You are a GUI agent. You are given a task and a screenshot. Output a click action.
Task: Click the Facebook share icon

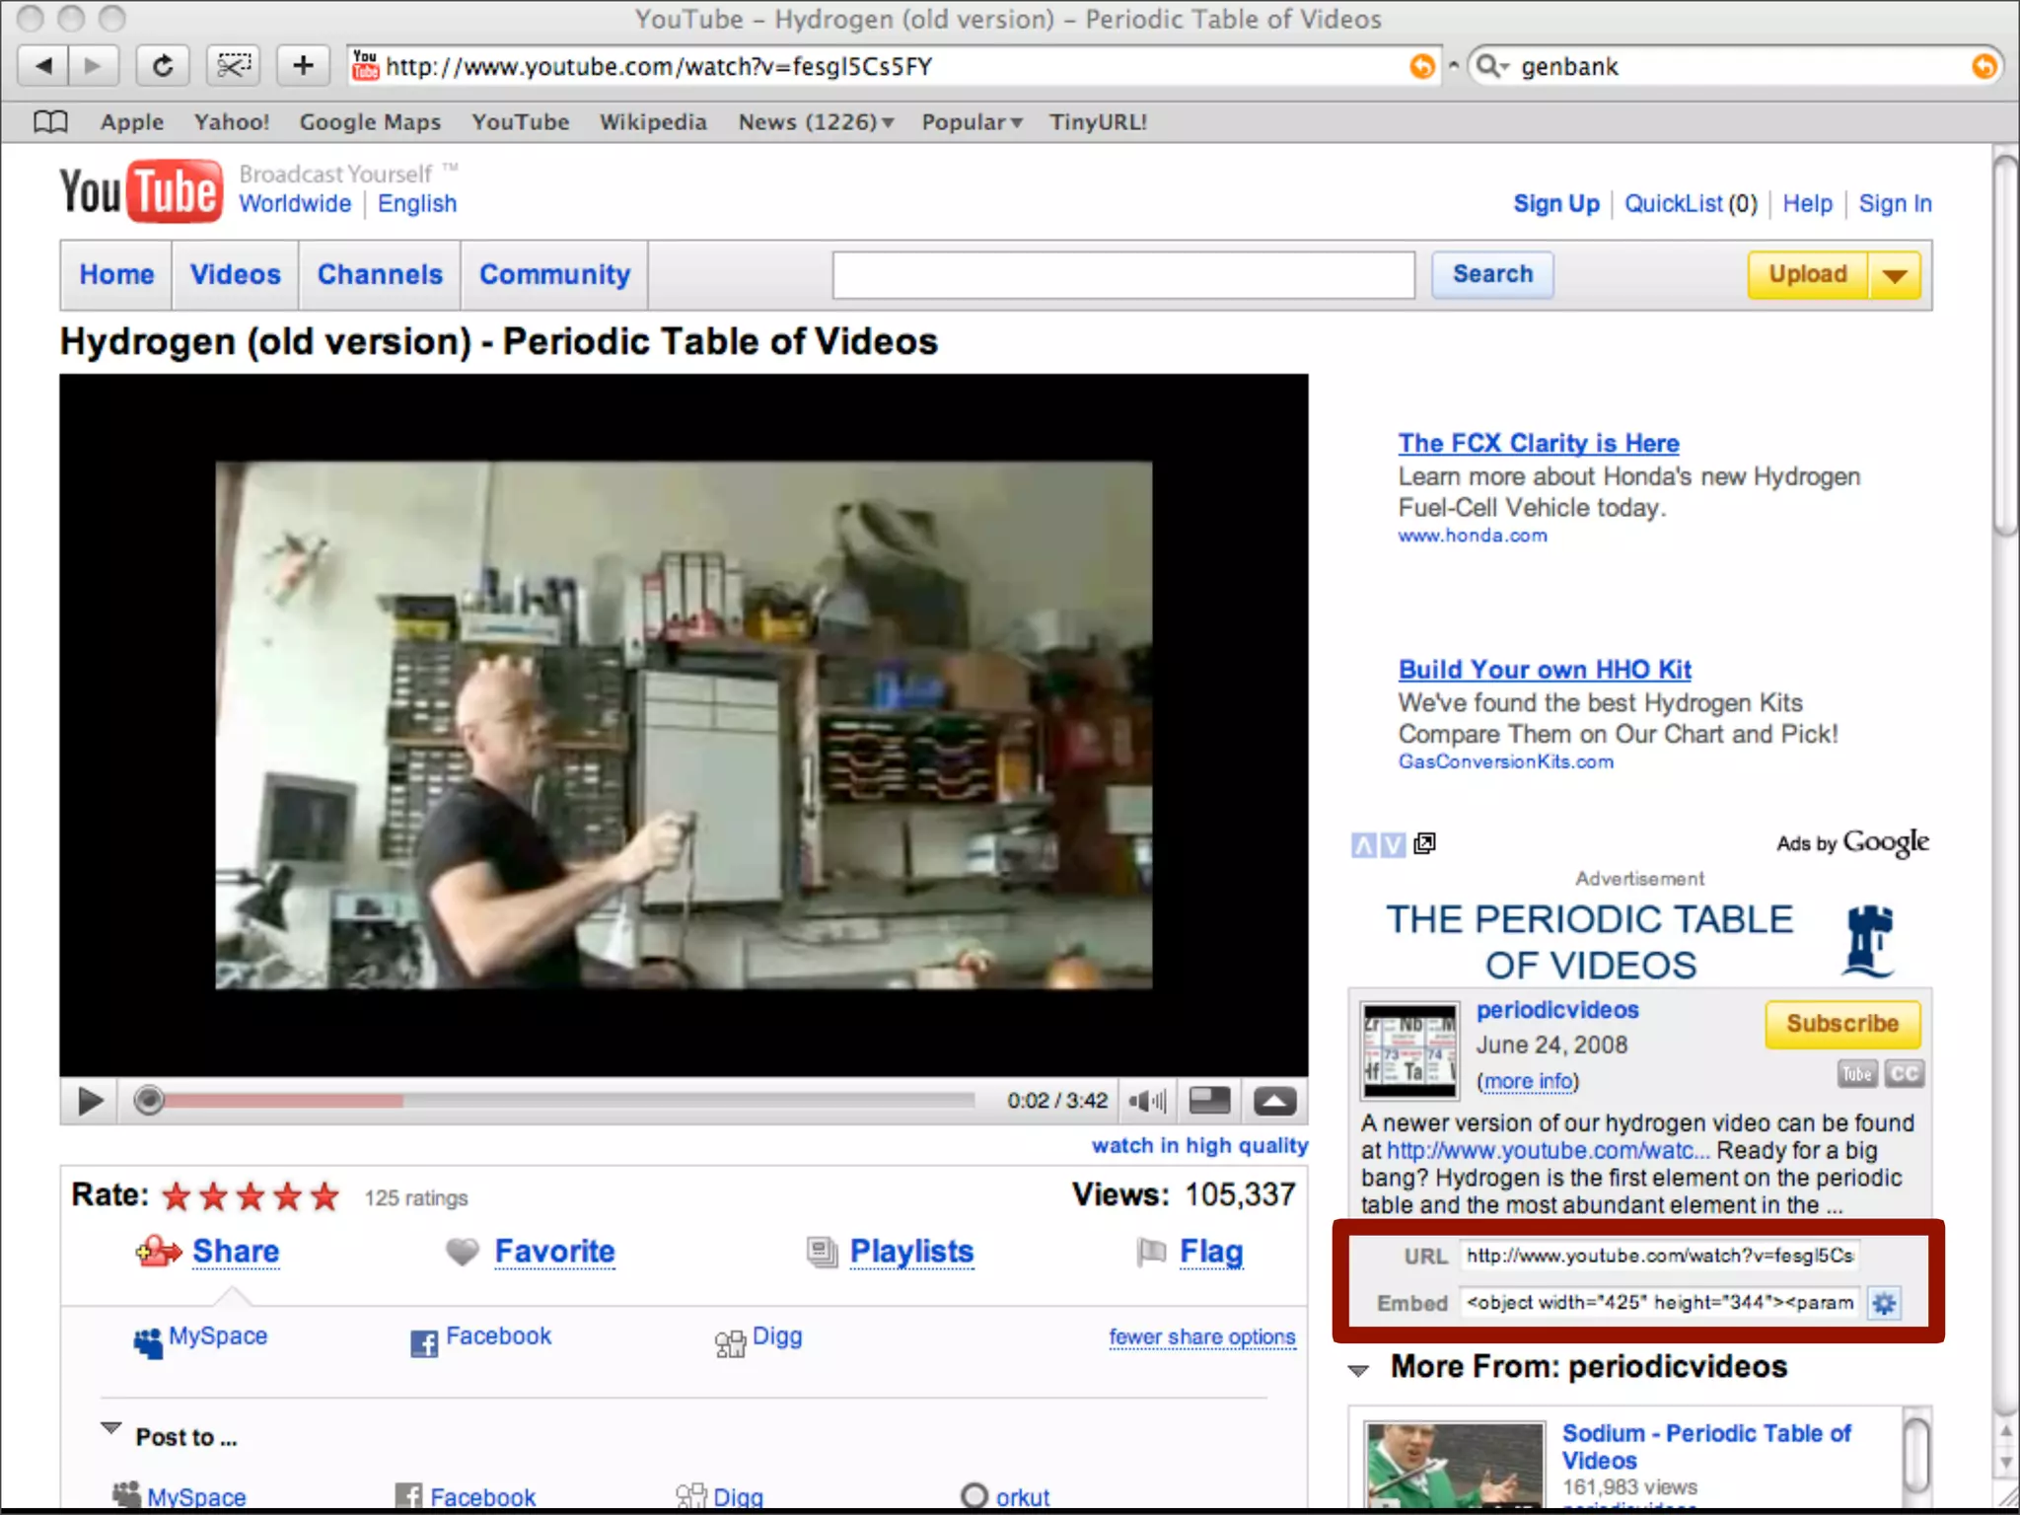(424, 1342)
